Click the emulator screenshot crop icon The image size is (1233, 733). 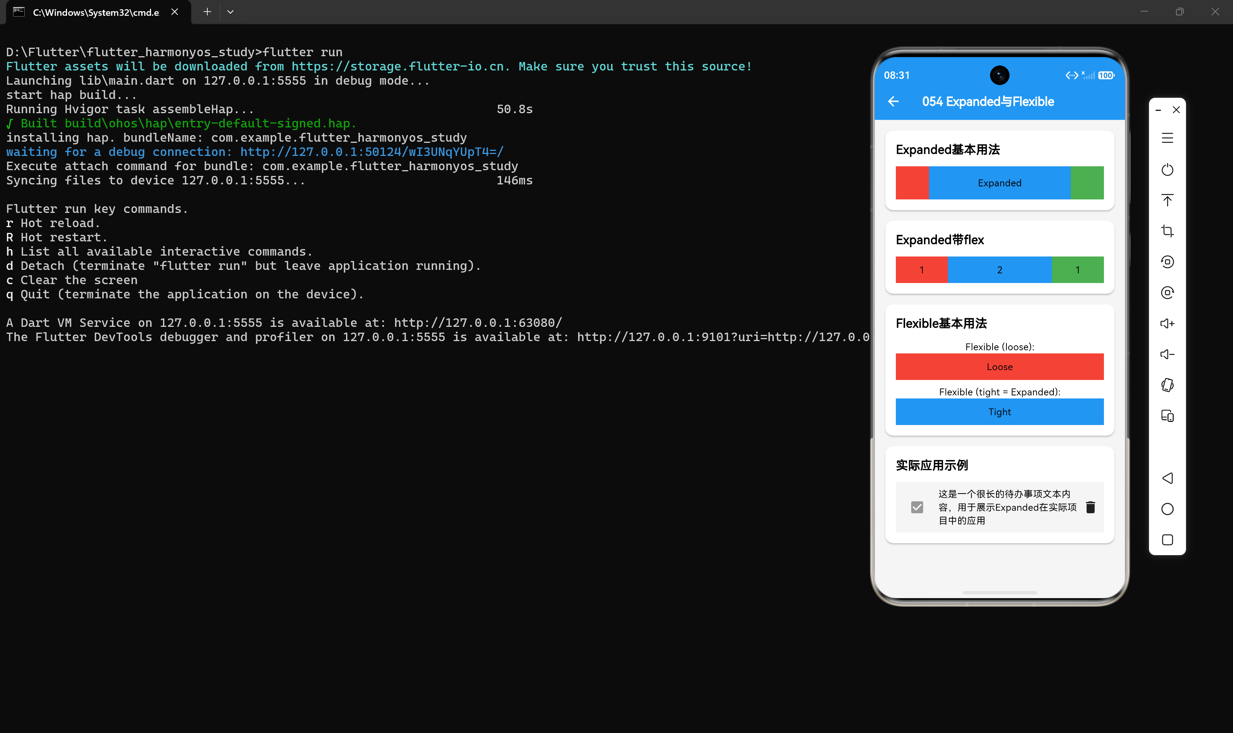1167,231
